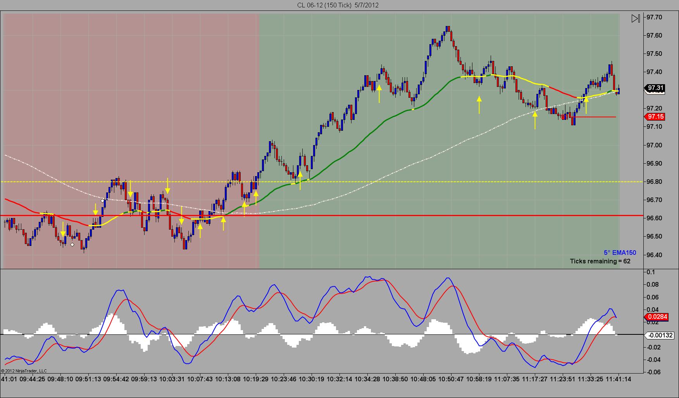Click the 0.08 indicator axis label
Image resolution: width=679 pixels, height=398 pixels.
pyautogui.click(x=652, y=284)
